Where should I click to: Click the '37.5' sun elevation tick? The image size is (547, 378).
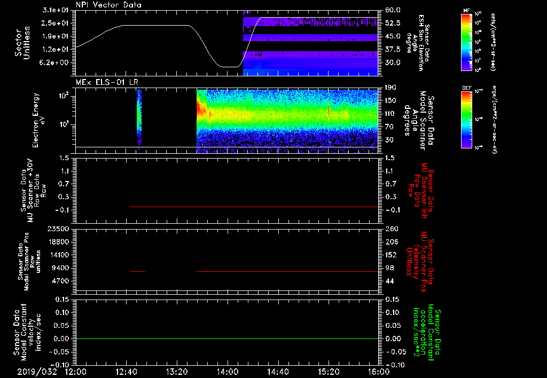(393, 50)
